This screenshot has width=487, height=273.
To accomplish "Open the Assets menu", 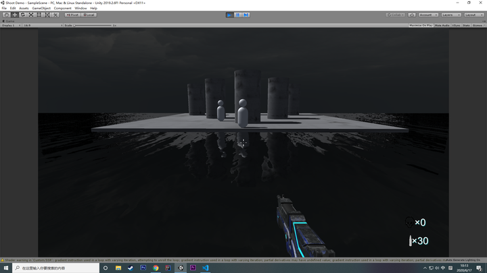I will pos(24,8).
